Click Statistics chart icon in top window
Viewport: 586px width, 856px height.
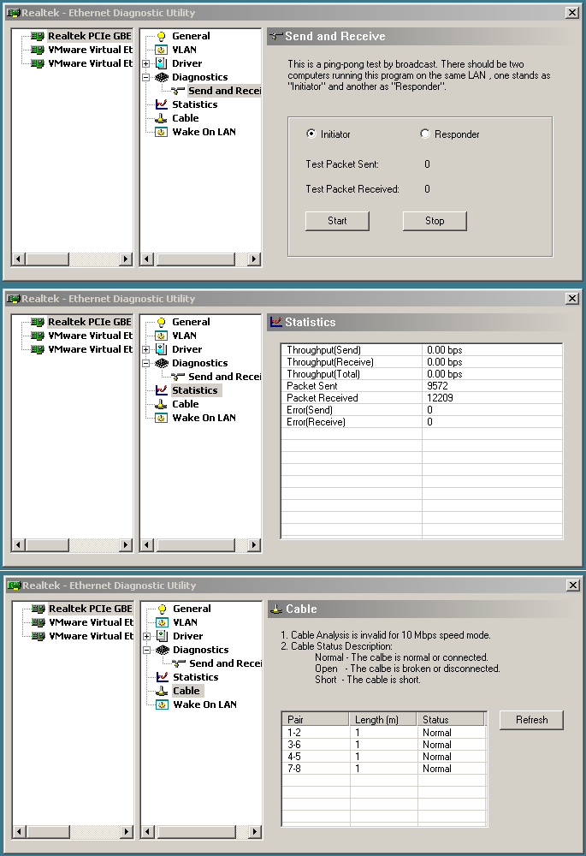(162, 104)
